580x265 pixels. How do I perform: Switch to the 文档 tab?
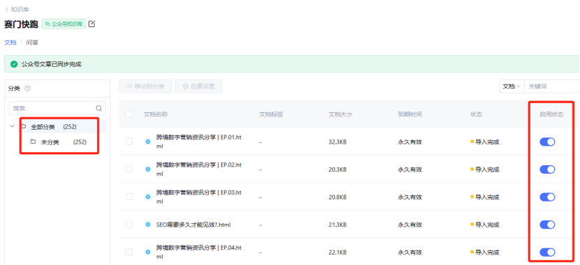click(10, 43)
